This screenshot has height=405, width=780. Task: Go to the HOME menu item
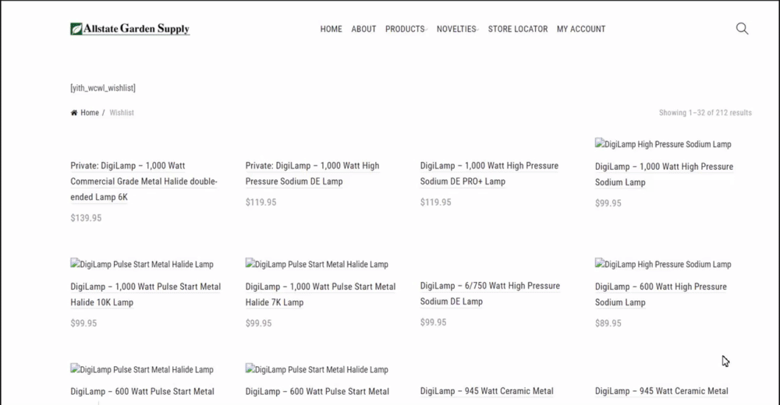coord(331,29)
